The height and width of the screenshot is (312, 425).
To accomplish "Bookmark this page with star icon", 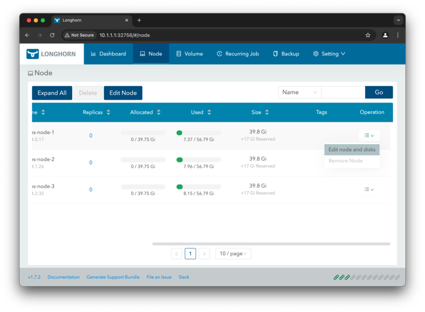I will (x=368, y=35).
